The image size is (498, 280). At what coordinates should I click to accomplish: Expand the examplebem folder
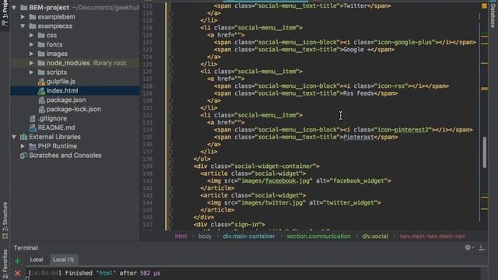click(23, 16)
